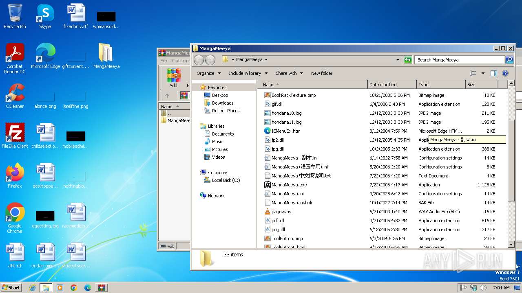Select the MangaMeeya.ini.bak file row

379,203
